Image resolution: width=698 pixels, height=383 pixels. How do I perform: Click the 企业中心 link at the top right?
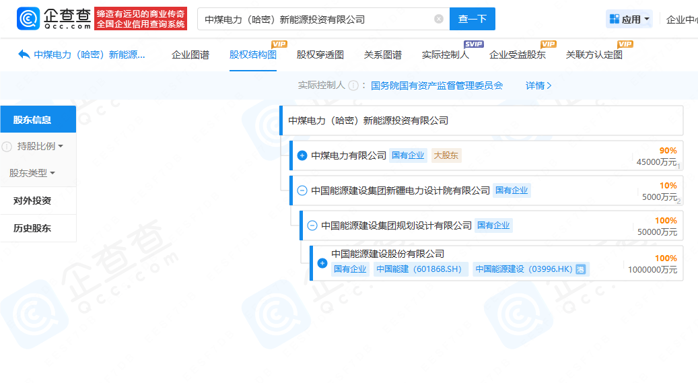click(x=682, y=19)
